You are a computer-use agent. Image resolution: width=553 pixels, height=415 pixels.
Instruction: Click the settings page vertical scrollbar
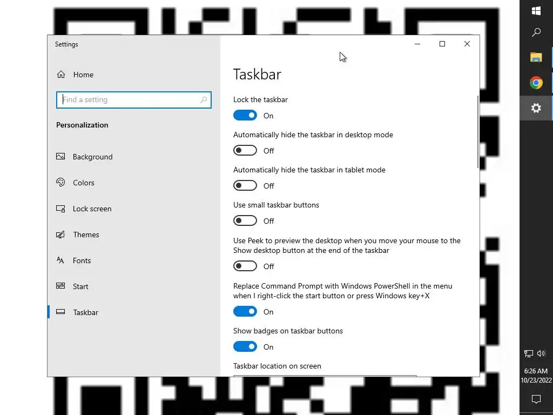pos(478,132)
